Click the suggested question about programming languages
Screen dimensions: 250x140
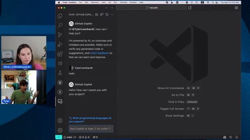point(90,120)
